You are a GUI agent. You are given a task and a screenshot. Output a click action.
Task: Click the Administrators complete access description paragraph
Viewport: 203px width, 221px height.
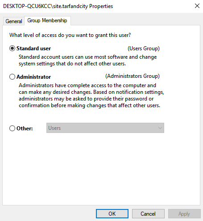pyautogui.click(x=91, y=95)
